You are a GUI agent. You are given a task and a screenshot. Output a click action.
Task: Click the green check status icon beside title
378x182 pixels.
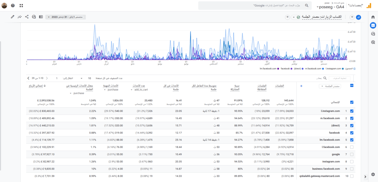pyautogui.click(x=298, y=17)
